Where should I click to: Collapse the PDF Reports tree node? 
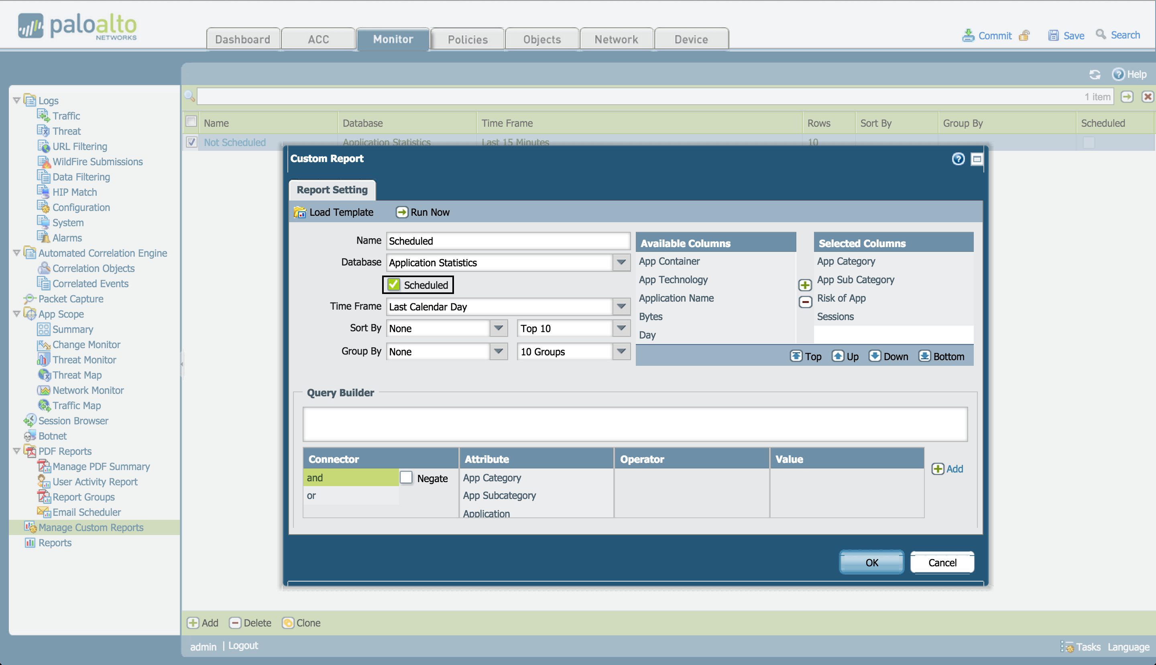click(16, 451)
